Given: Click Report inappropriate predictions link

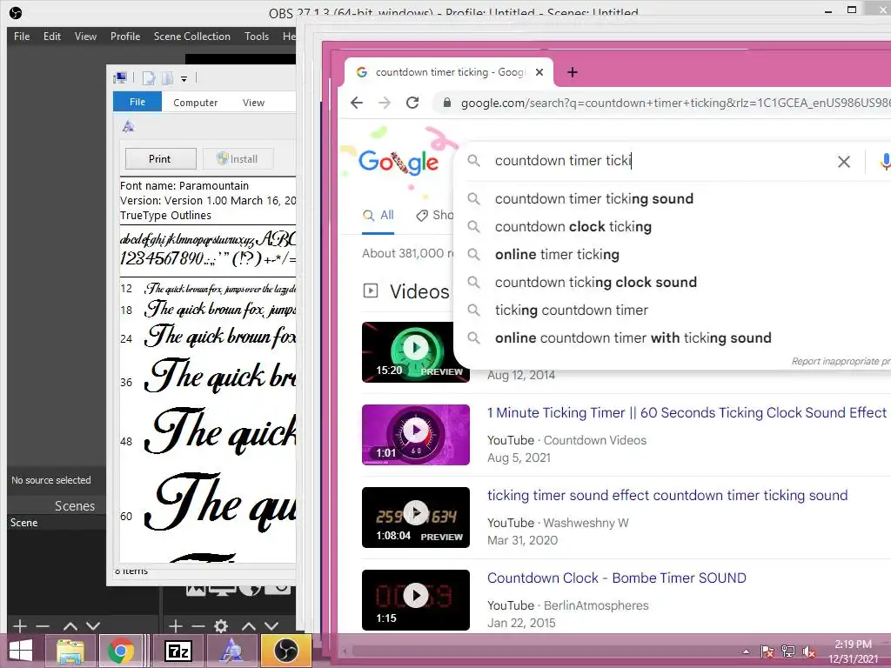Looking at the screenshot, I should pyautogui.click(x=841, y=361).
